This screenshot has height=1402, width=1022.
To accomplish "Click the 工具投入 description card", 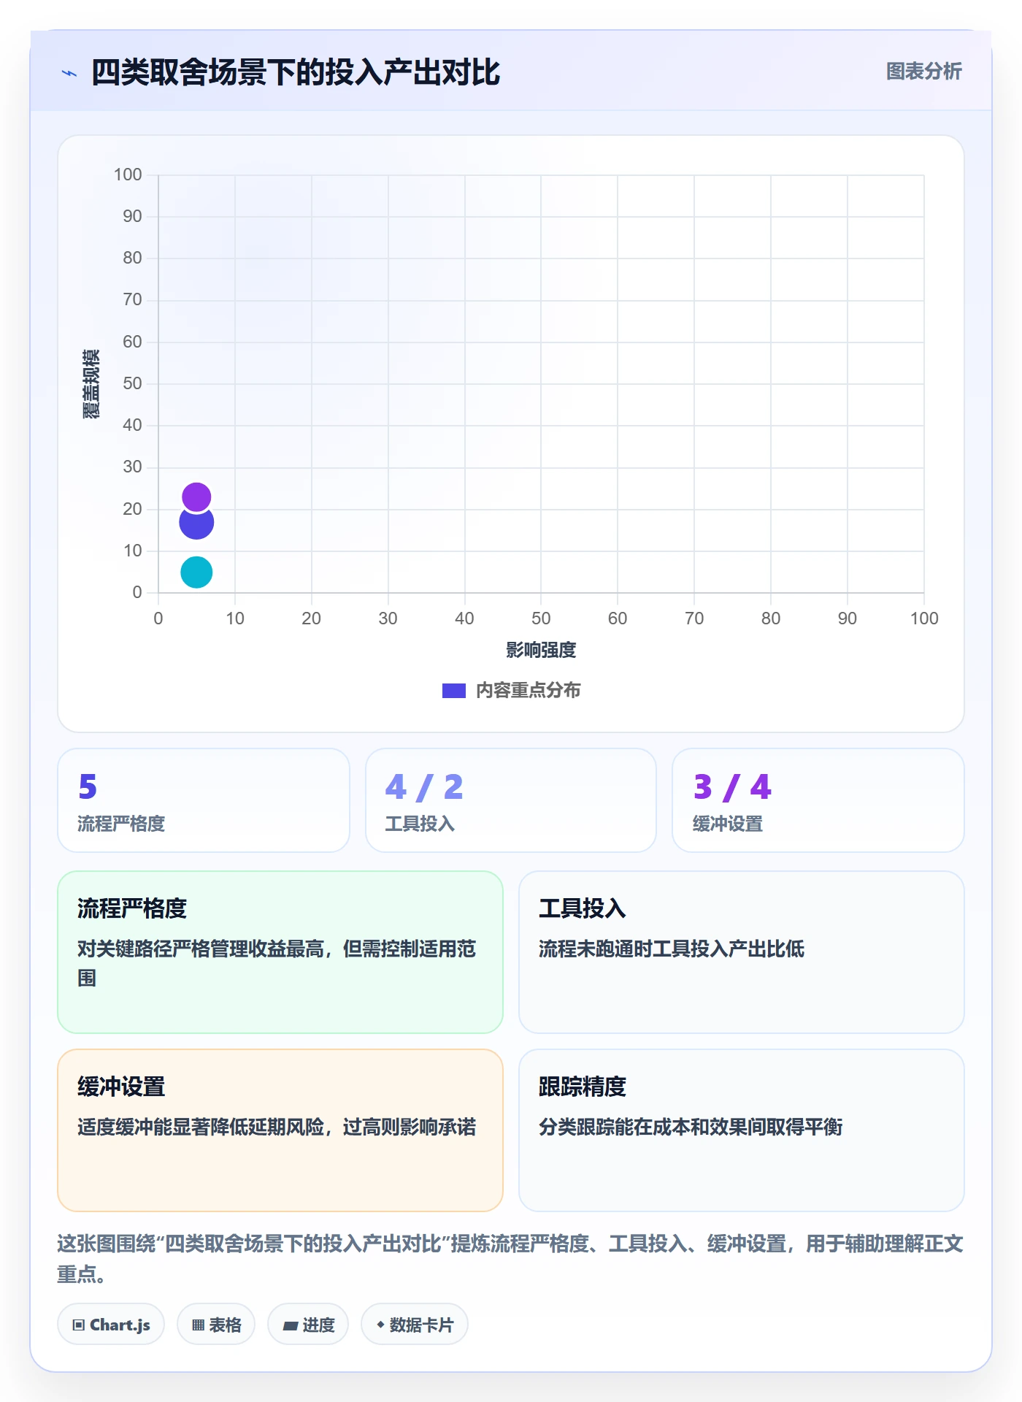I will point(742,952).
